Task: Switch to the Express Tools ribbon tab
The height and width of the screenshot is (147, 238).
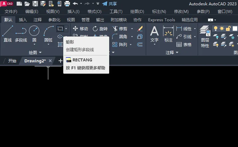Action: click(161, 20)
